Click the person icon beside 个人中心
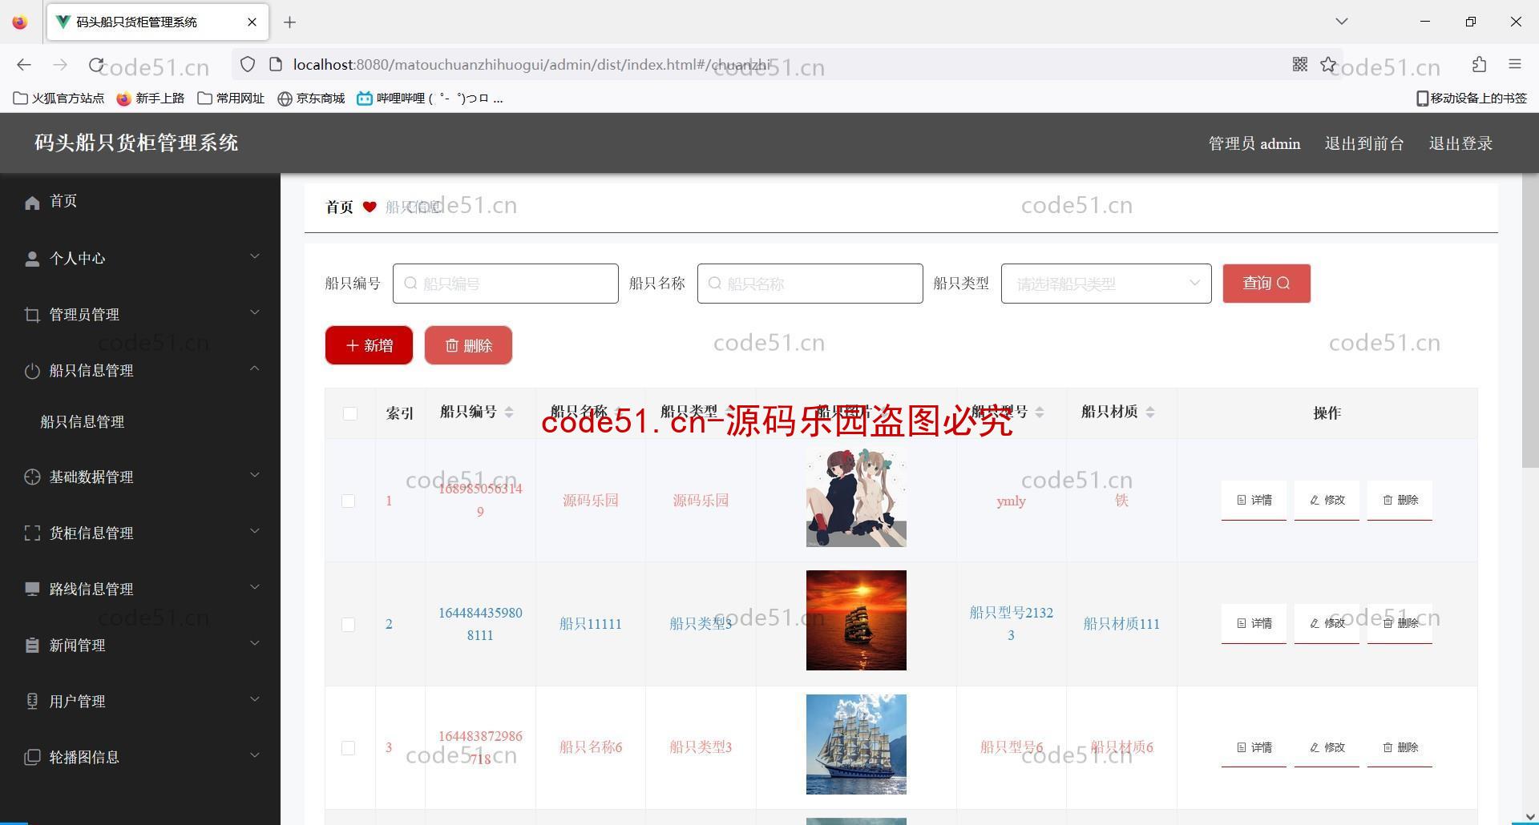 (32, 259)
